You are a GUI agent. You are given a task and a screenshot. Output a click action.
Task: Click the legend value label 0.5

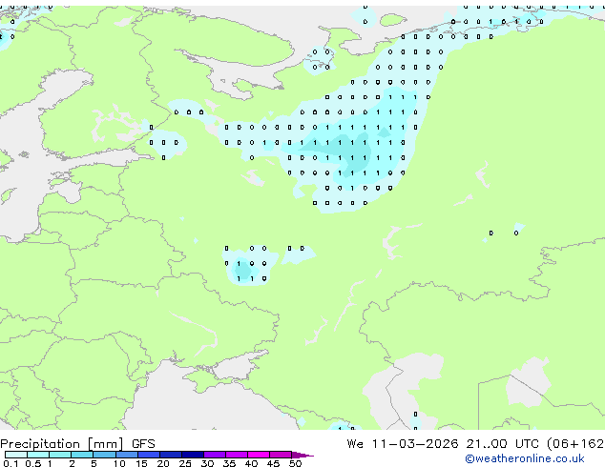click(33, 463)
